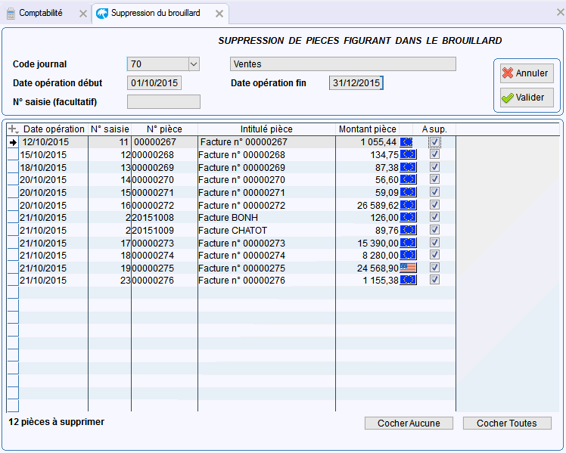The width and height of the screenshot is (566, 453).
Task: Click the EU flag icon for Facture CHATOT
Action: click(x=409, y=230)
